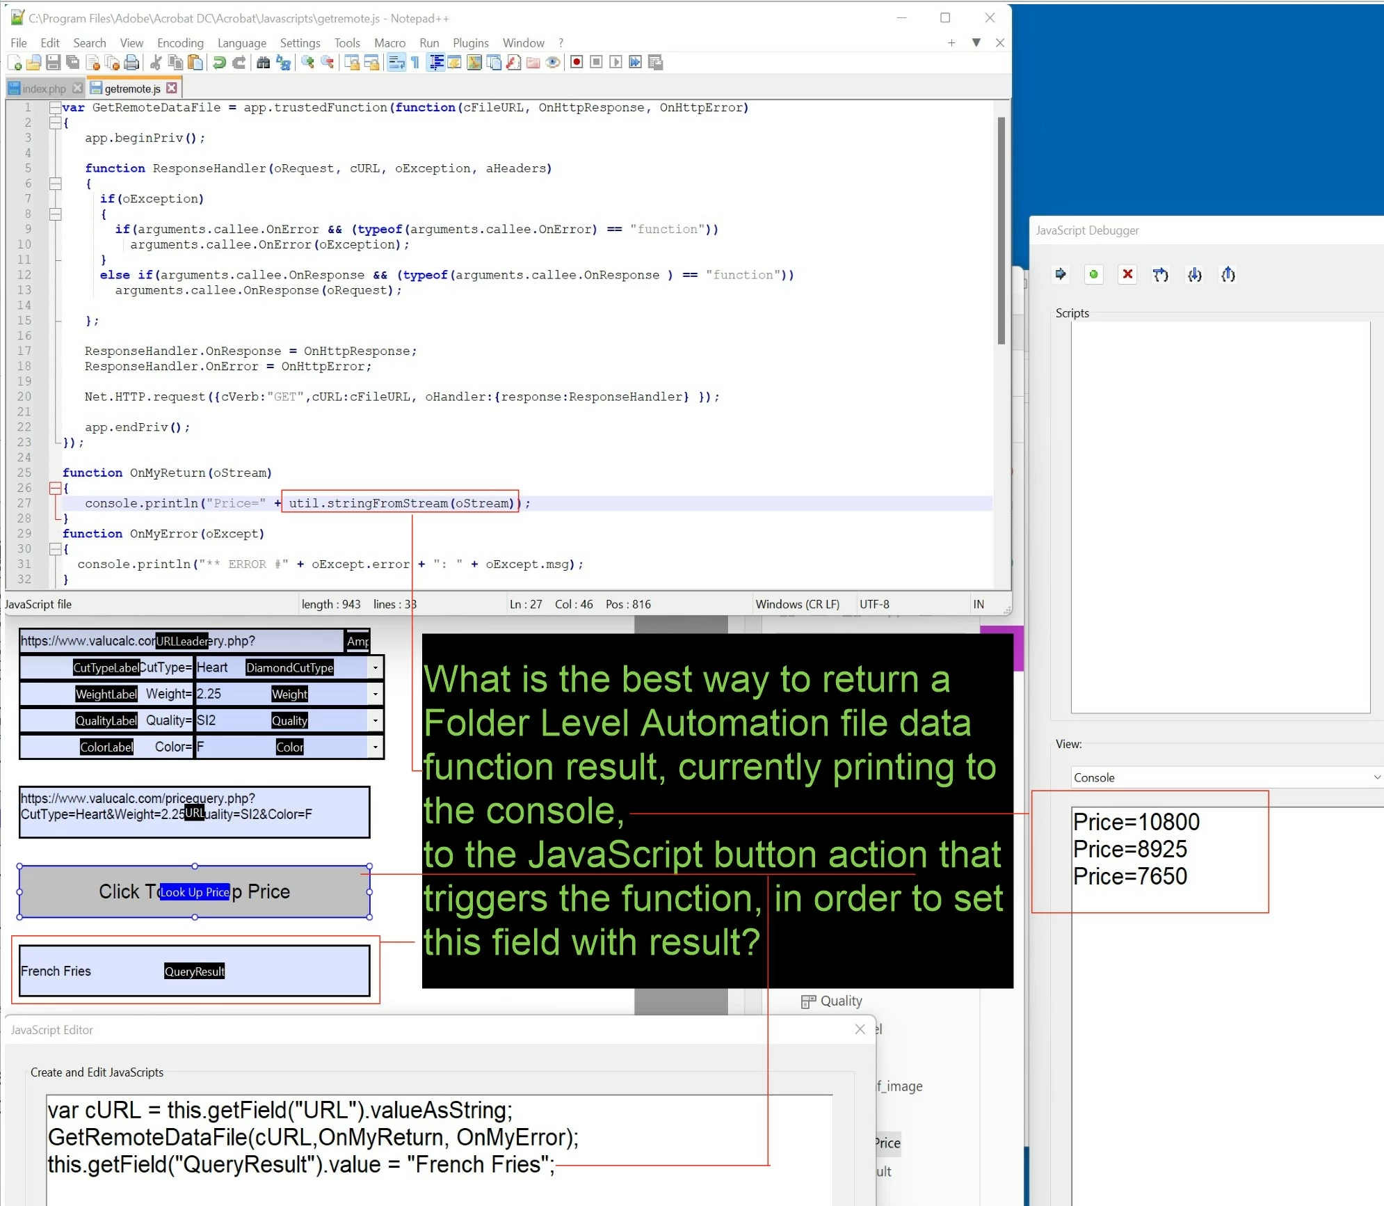
Task: Collapse the fold marker at line 1
Action: (x=55, y=108)
